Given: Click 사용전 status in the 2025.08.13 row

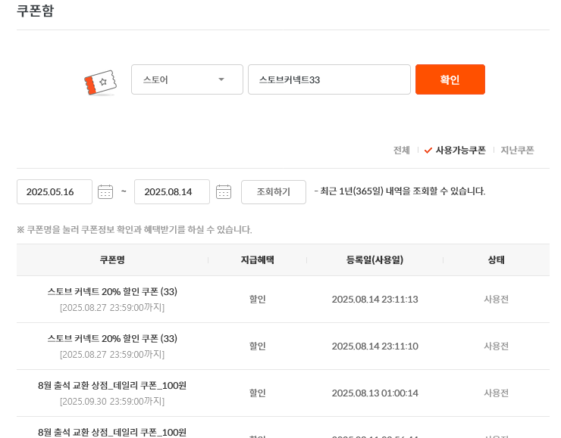Looking at the screenshot, I should pyautogui.click(x=497, y=393).
